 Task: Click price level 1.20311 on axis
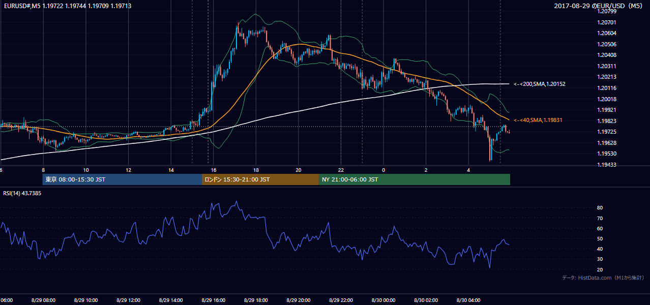[608, 67]
